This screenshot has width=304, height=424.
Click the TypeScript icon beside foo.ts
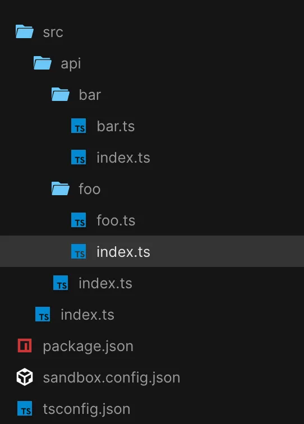coord(79,220)
